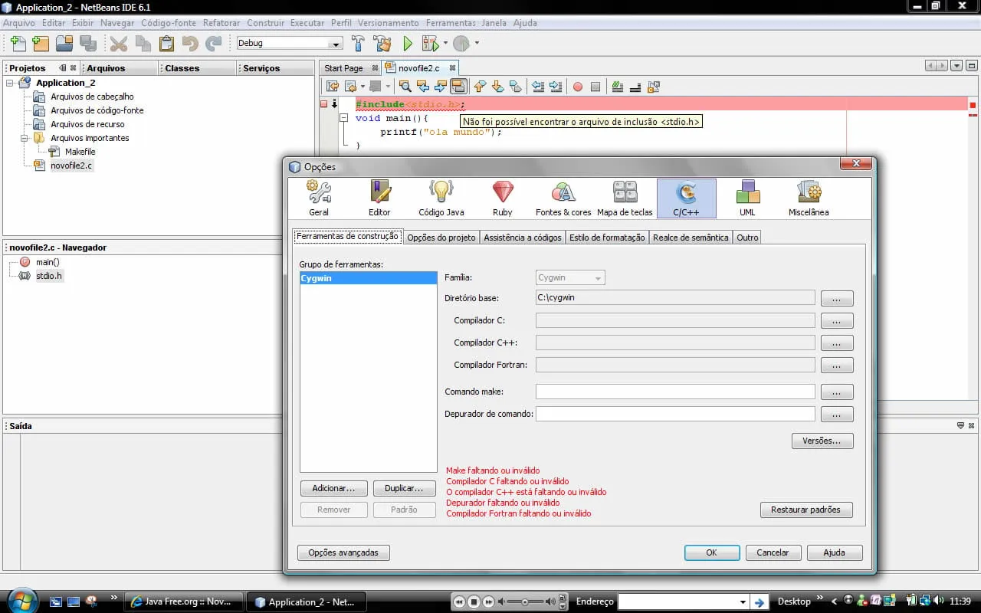
Task: Open the Ferramentas menu
Action: point(451,23)
